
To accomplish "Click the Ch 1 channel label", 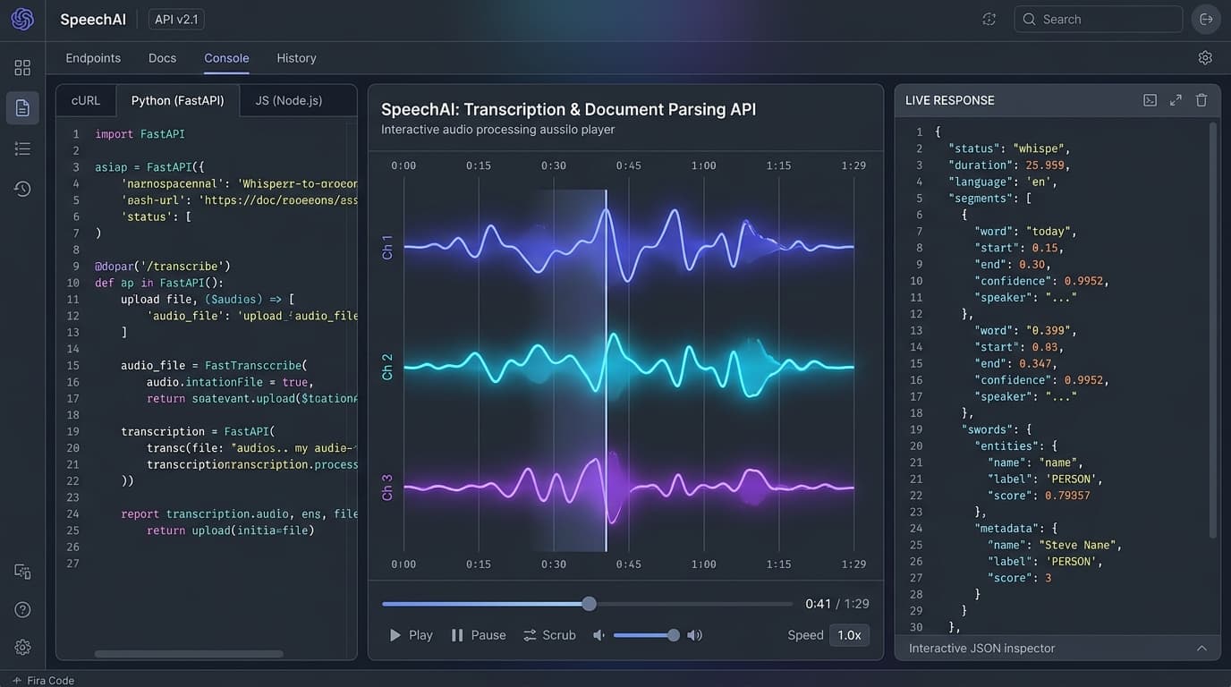I will (x=387, y=247).
